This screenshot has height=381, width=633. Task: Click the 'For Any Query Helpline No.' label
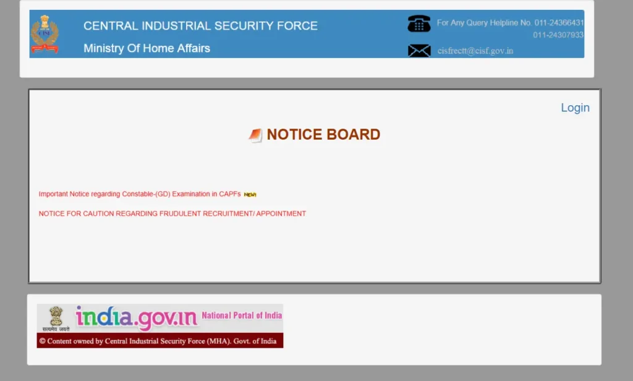484,23
